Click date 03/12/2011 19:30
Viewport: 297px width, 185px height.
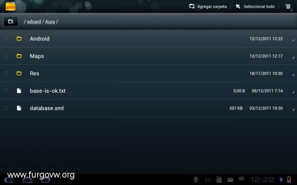(x=266, y=108)
